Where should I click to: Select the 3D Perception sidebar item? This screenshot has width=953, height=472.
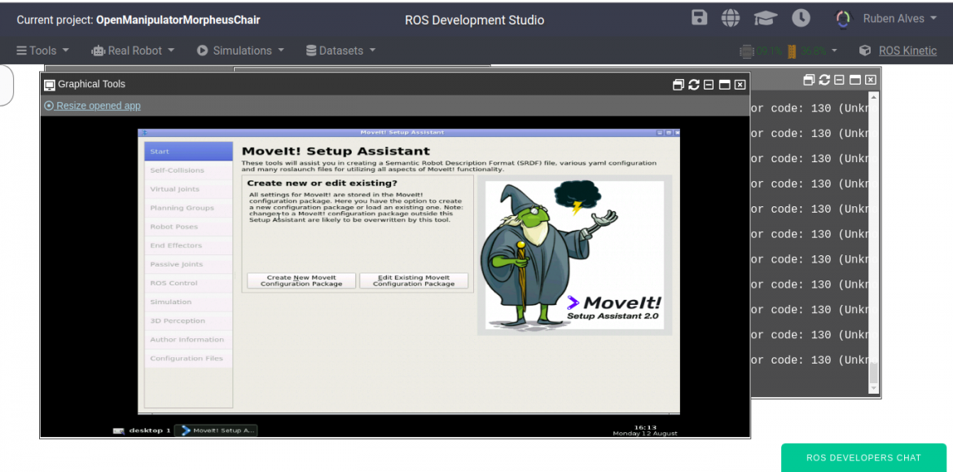click(188, 321)
